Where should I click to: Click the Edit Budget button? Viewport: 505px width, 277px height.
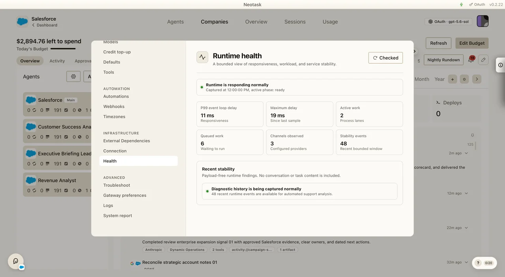click(472, 43)
